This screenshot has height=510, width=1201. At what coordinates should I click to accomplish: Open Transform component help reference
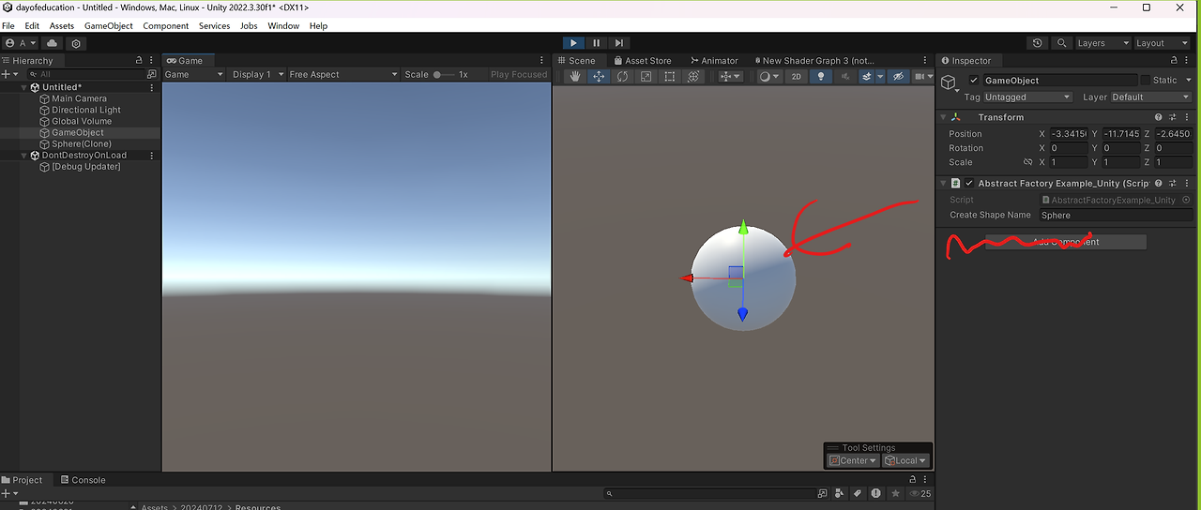pos(1159,117)
